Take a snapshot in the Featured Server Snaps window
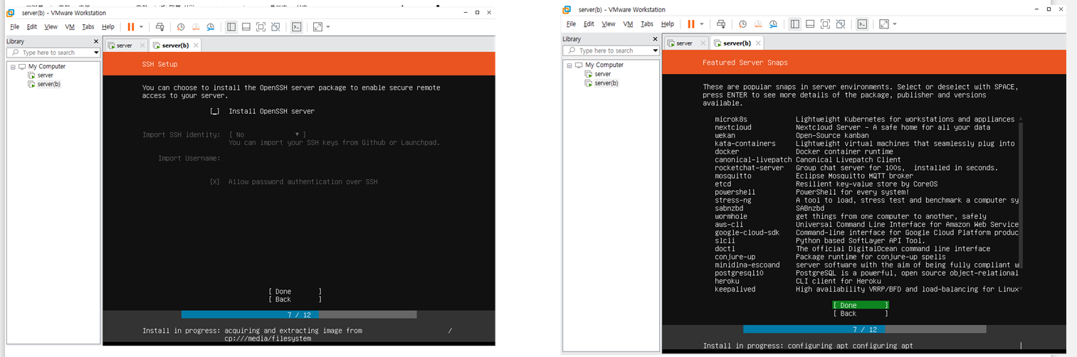1077x357 pixels. click(x=742, y=24)
